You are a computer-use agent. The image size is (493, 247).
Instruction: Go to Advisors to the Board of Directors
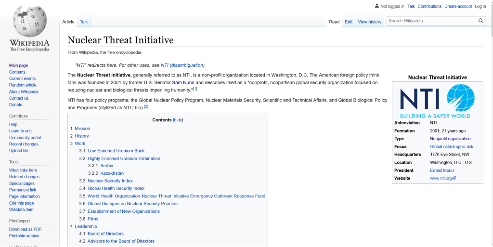pos(121,241)
